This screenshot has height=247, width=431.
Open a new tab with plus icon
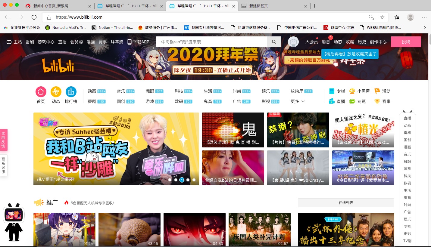coord(315,6)
